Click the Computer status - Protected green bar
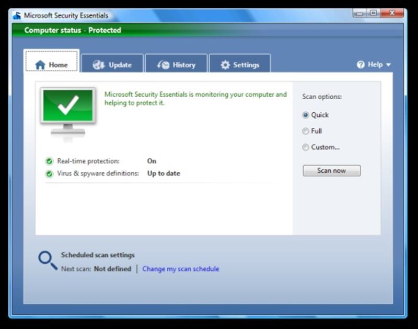The width and height of the screenshot is (418, 329). tap(208, 30)
